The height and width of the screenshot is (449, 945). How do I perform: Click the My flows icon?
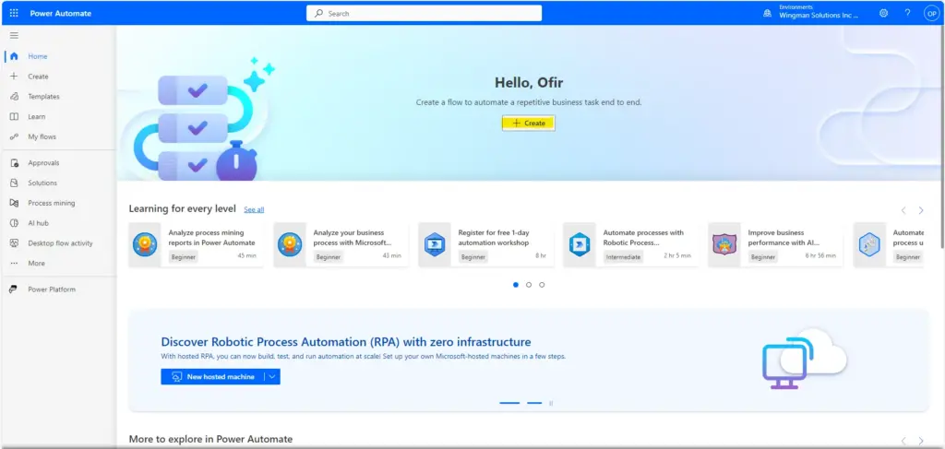point(14,136)
